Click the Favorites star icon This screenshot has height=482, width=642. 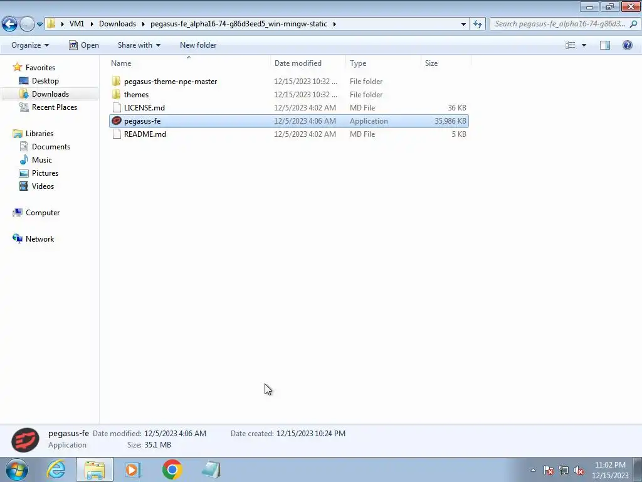[17, 67]
